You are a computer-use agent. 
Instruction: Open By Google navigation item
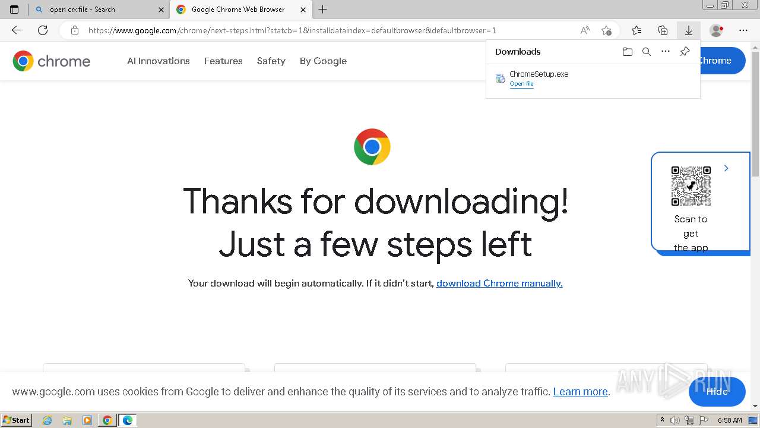click(x=323, y=61)
